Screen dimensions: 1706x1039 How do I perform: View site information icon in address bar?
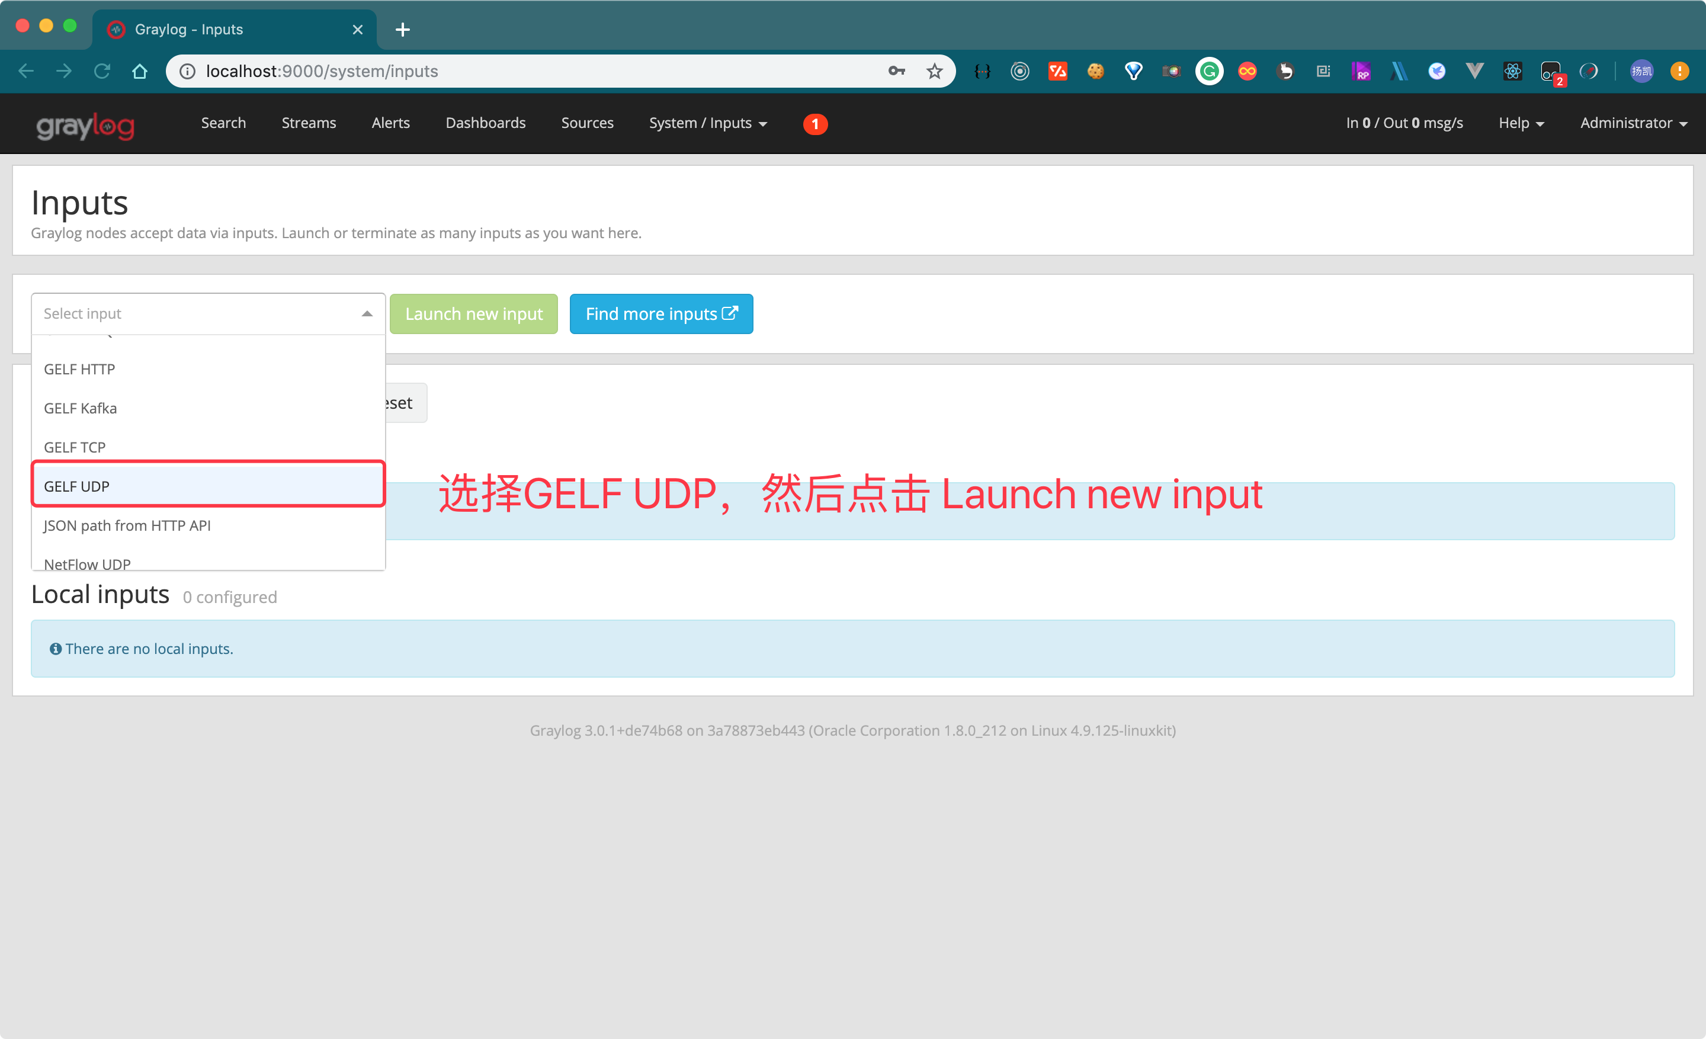187,71
